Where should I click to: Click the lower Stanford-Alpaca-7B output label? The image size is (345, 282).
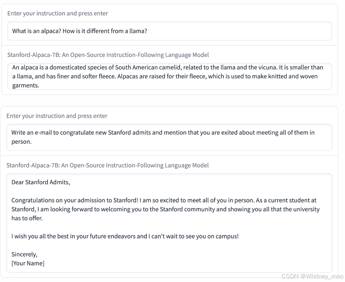point(107,165)
